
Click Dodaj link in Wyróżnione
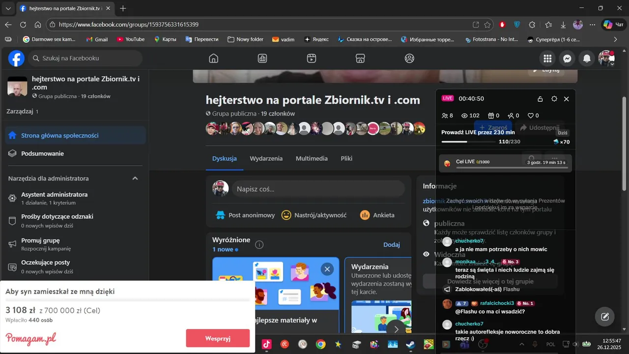392,244
